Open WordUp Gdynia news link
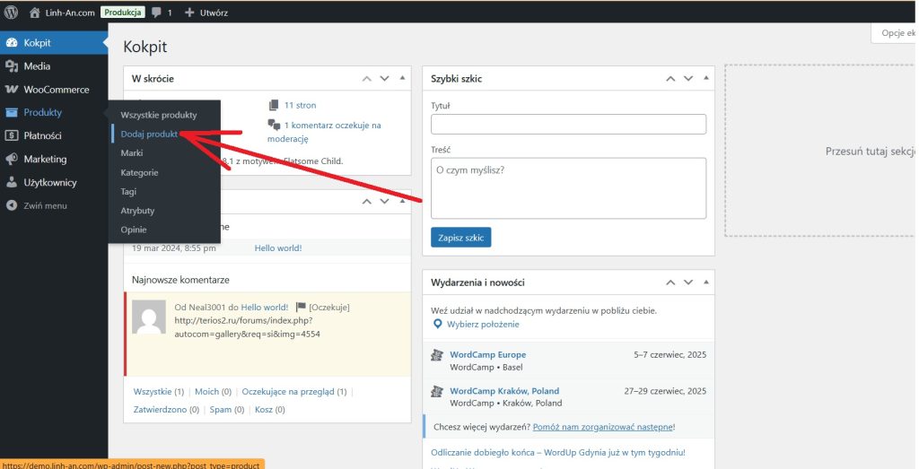This screenshot has width=919, height=469. [557, 453]
